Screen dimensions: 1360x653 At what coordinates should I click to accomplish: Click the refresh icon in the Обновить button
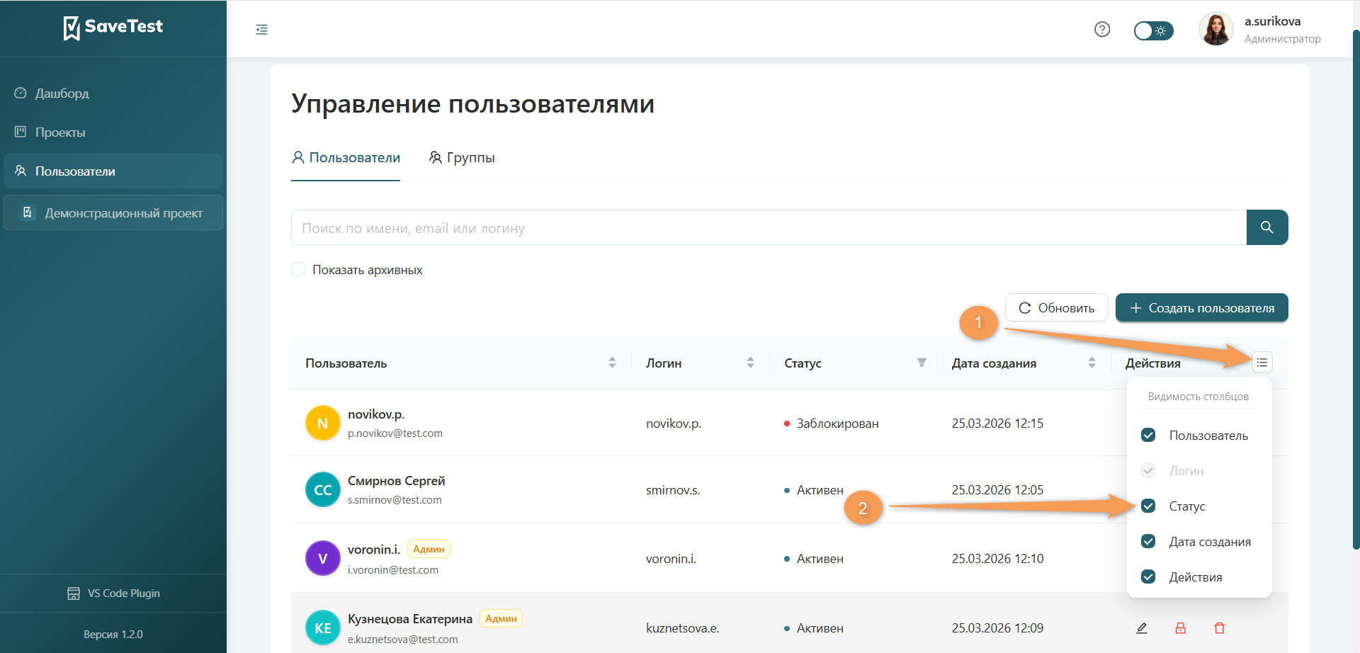point(1025,307)
